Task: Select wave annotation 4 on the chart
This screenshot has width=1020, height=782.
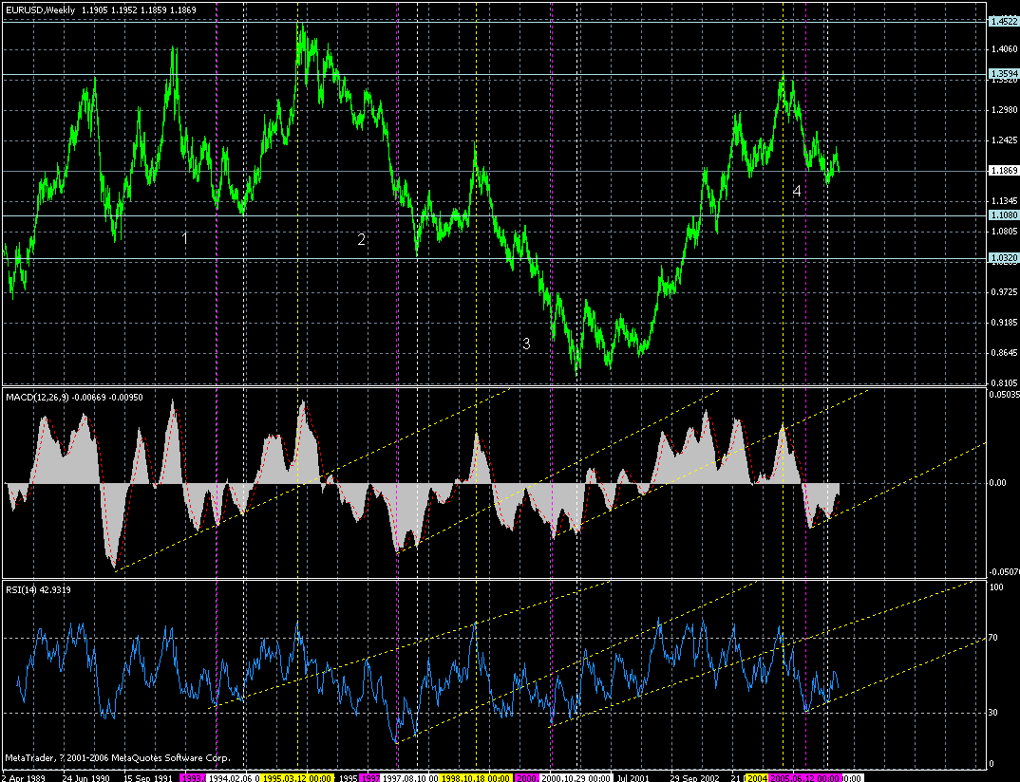Action: [795, 190]
